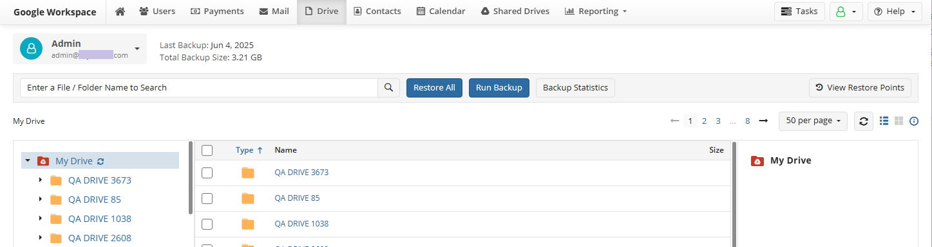Open the 50 per page dropdown
Viewport: 932px width, 247px height.
tap(813, 121)
